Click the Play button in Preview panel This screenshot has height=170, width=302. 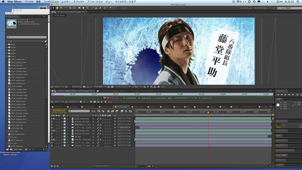[x=285, y=95]
